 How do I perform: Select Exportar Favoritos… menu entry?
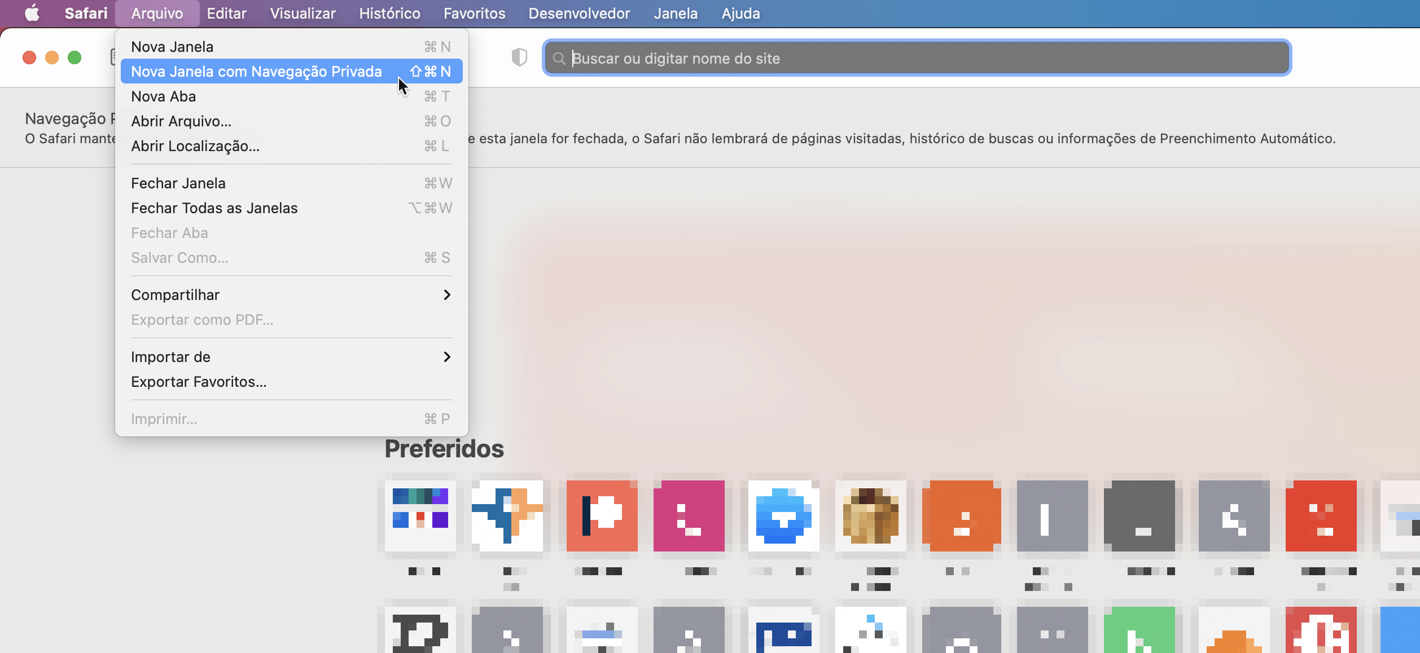pos(291,382)
